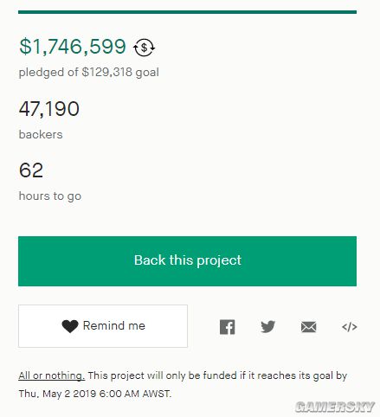Click the heart icon in Remind me
380x417 pixels.
point(70,326)
